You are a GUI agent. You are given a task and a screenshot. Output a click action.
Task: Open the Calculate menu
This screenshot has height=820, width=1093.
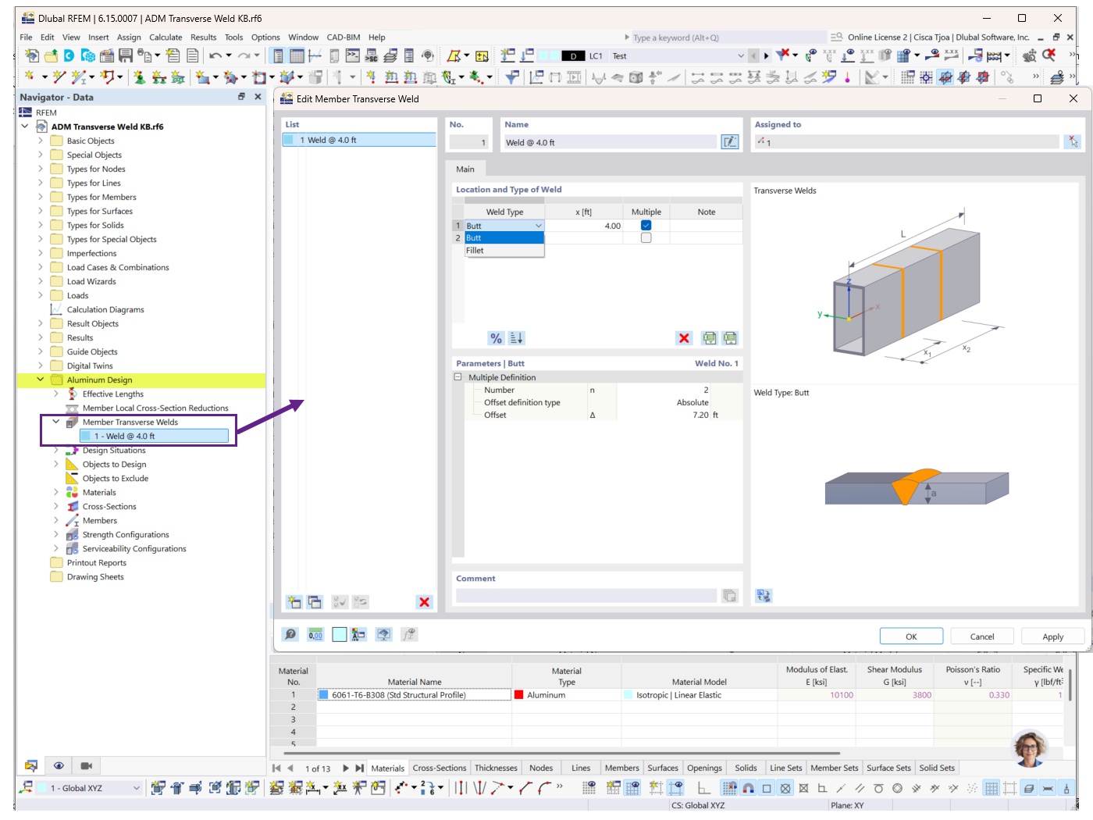pos(166,37)
